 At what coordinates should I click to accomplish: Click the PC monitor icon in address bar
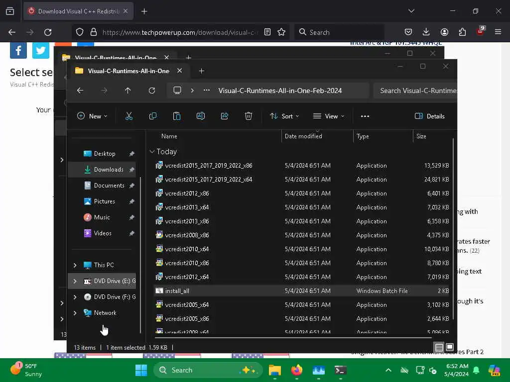click(177, 91)
